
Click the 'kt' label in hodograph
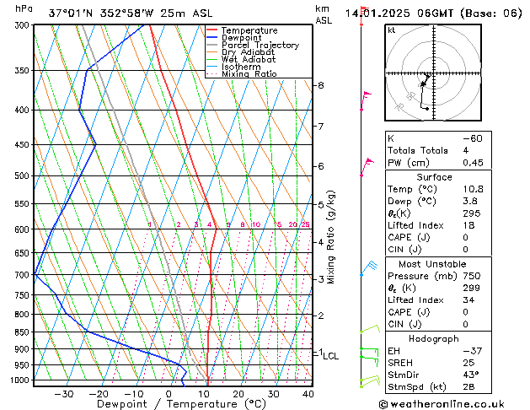pos(392,30)
